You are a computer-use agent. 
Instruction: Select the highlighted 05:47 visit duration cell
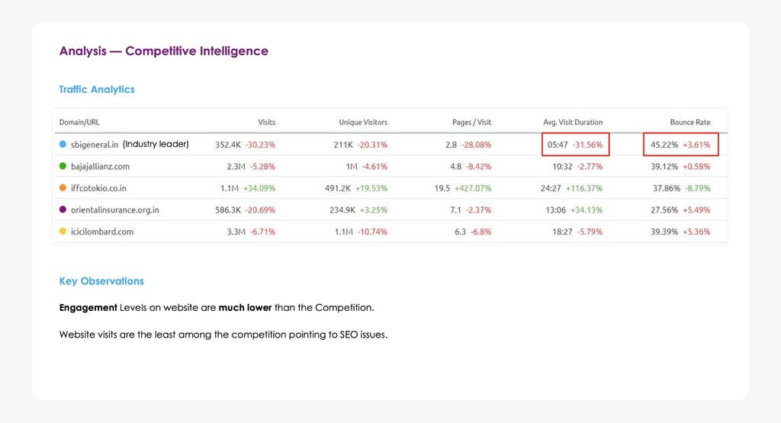pyautogui.click(x=575, y=144)
